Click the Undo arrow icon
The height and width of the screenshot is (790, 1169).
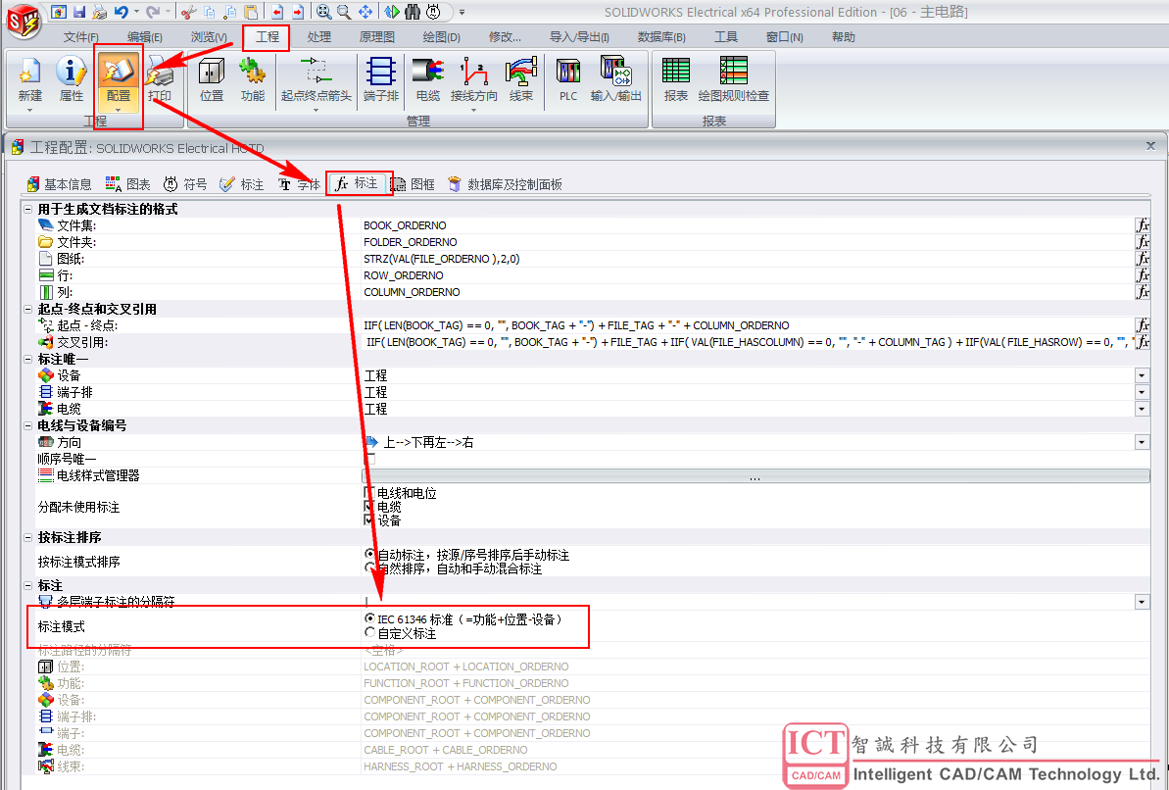pyautogui.click(x=121, y=12)
